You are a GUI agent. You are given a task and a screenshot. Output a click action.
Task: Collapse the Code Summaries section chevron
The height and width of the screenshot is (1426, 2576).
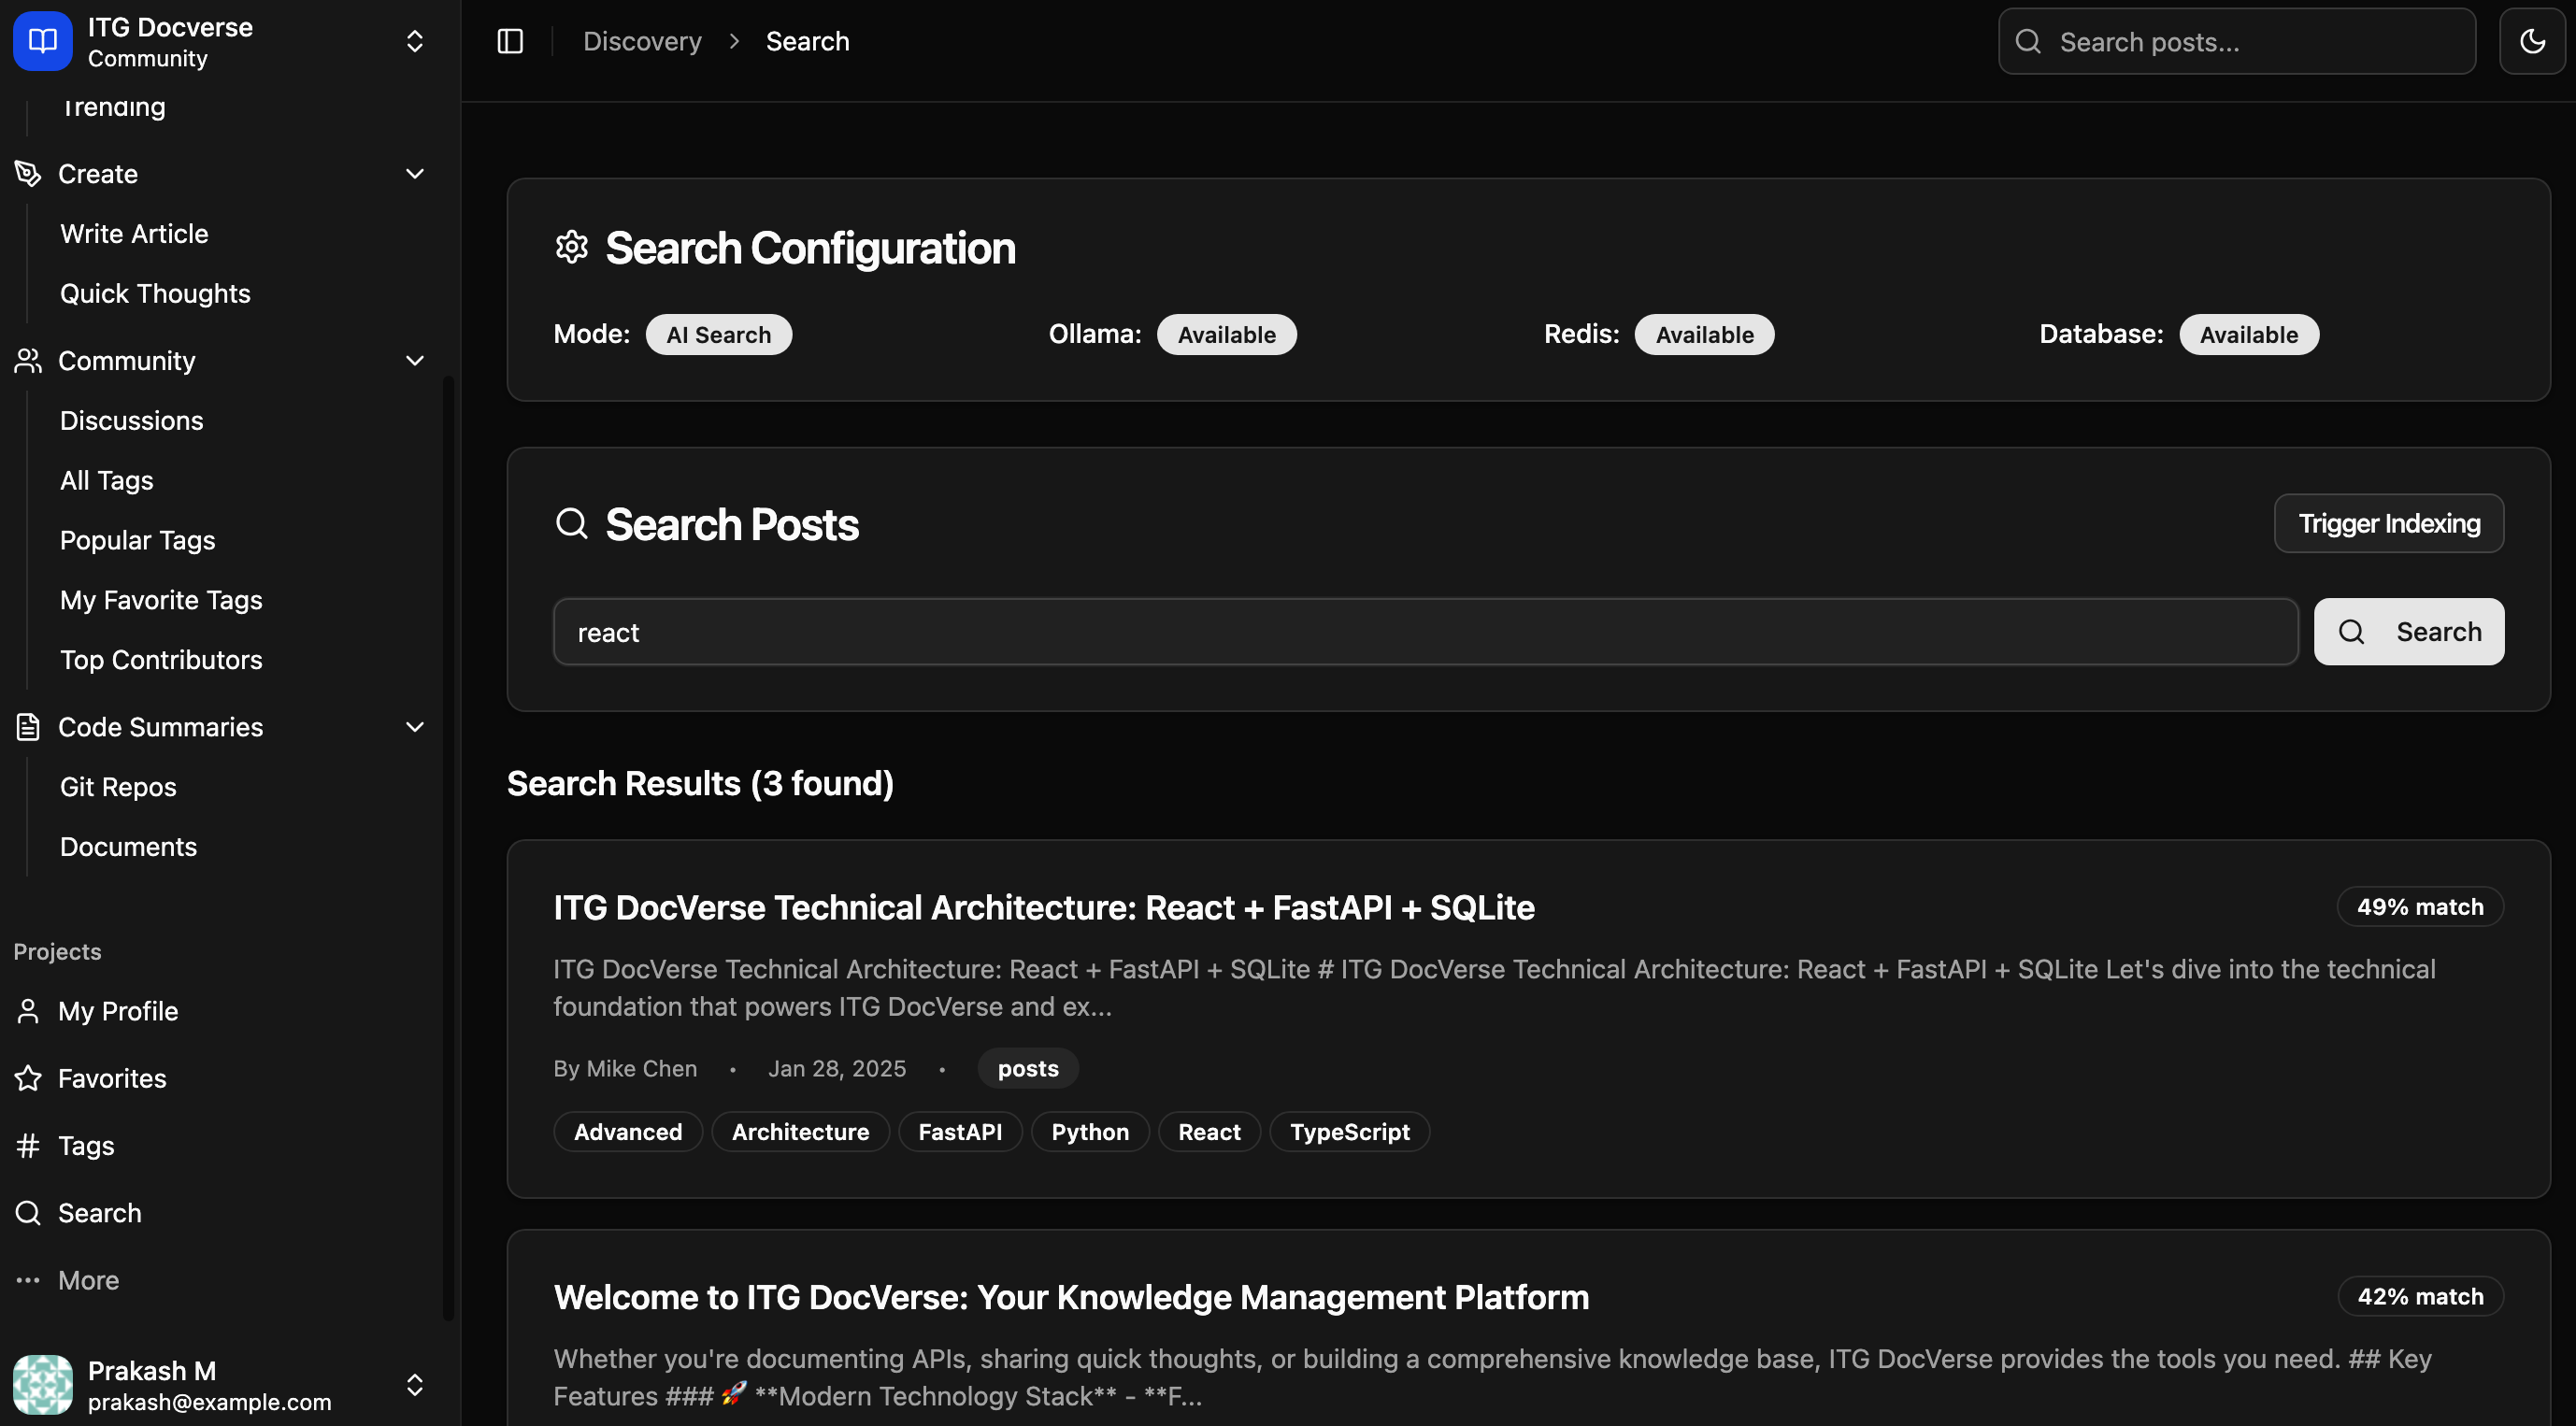click(x=415, y=727)
